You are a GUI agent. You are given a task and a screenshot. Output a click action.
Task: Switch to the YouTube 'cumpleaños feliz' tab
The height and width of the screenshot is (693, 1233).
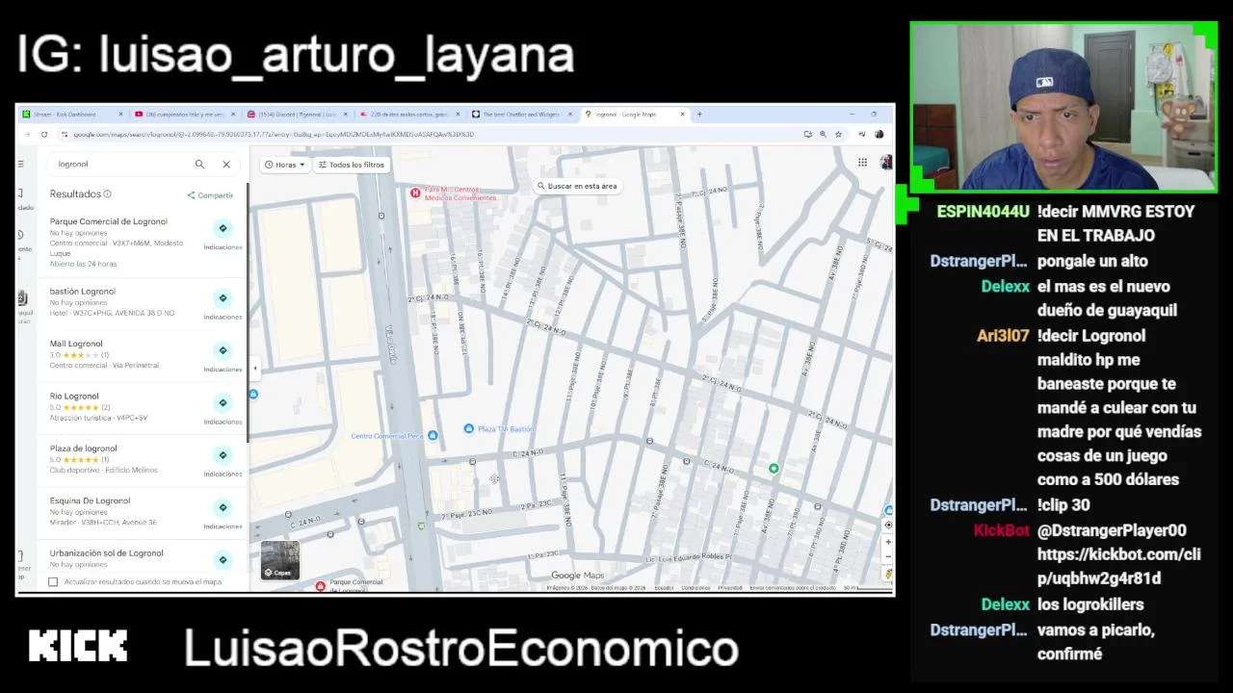pos(186,115)
